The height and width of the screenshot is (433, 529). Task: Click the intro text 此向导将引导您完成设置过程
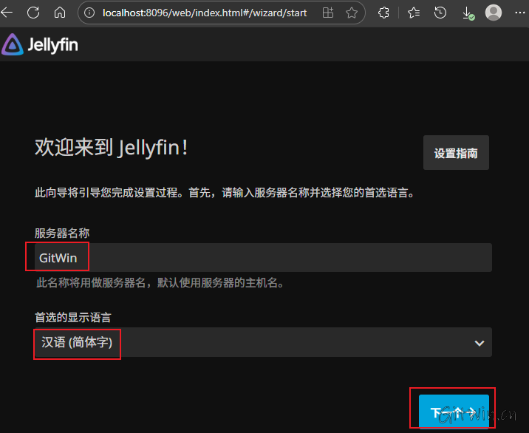[x=225, y=193]
